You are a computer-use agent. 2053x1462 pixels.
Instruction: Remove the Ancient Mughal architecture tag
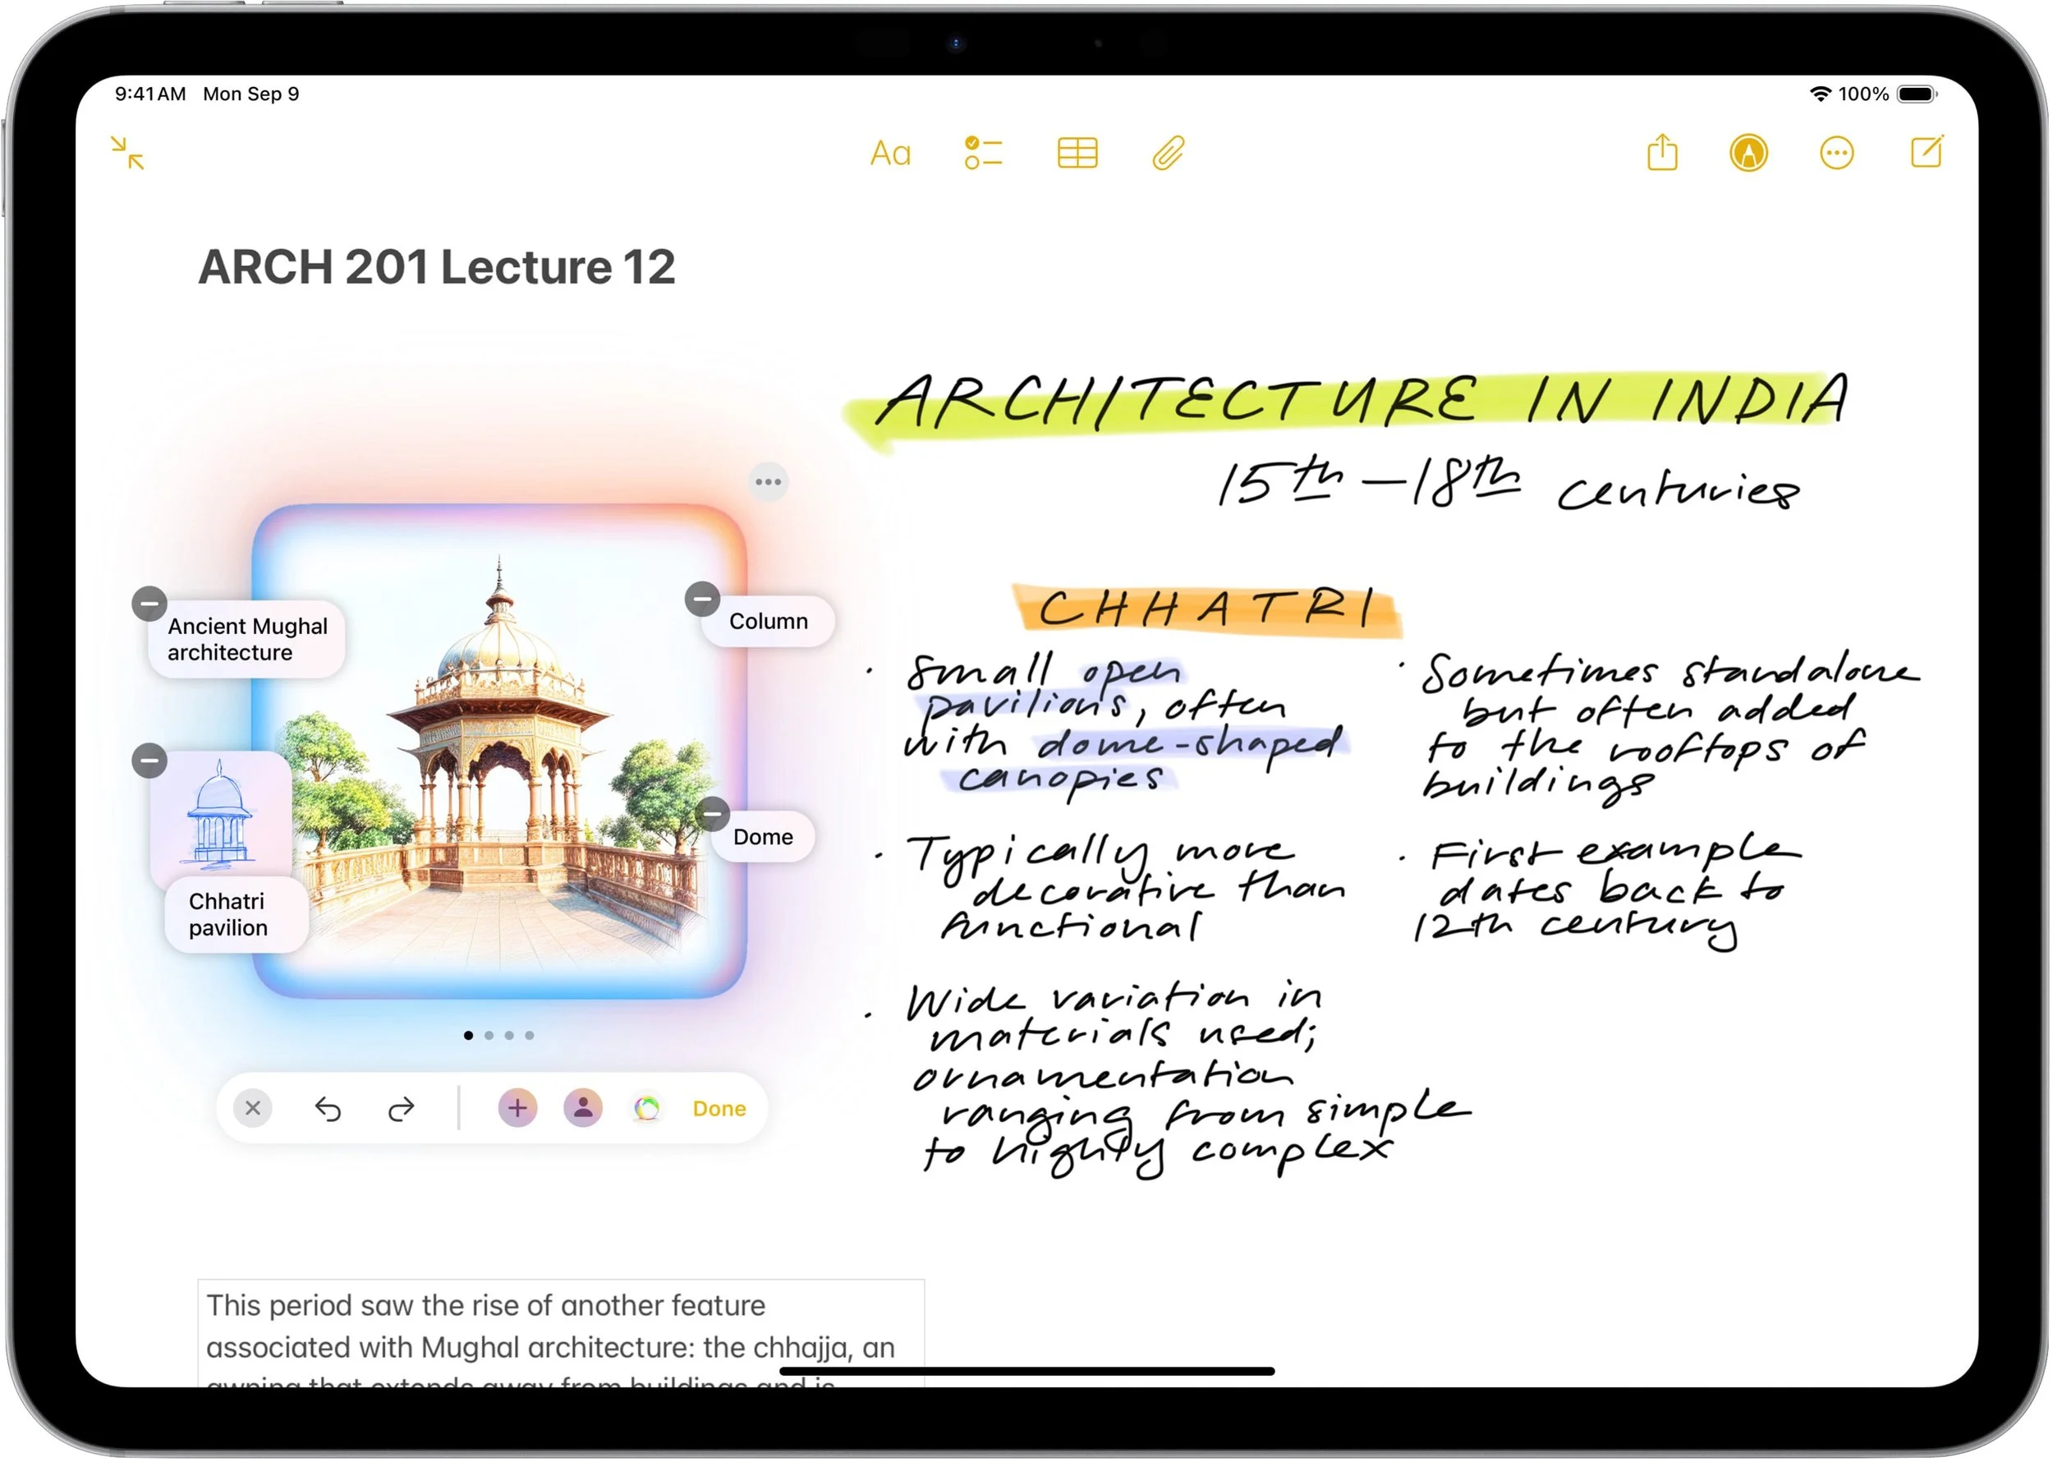150,603
